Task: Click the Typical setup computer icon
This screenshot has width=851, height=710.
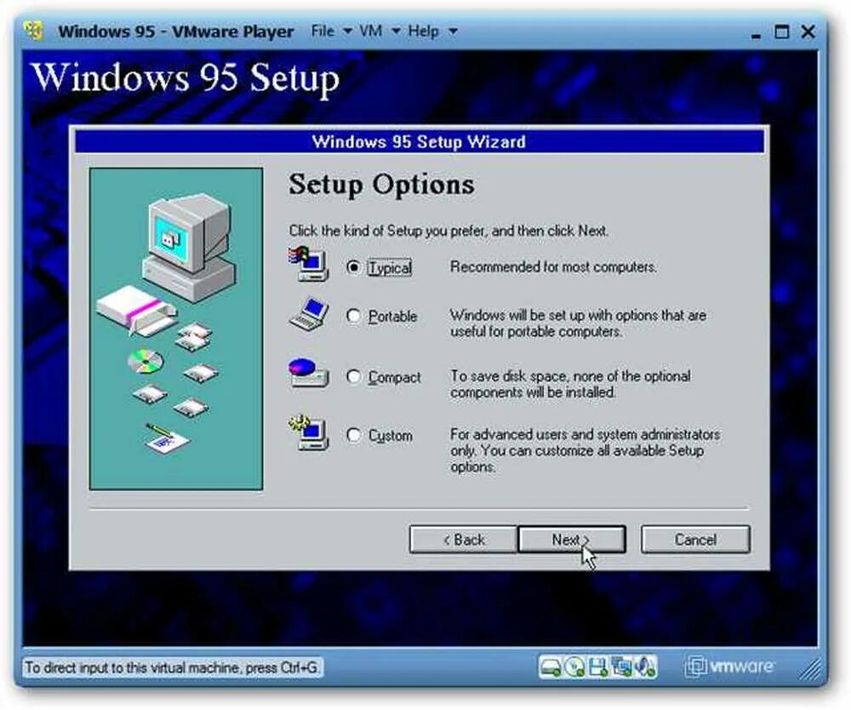Action: [308, 265]
